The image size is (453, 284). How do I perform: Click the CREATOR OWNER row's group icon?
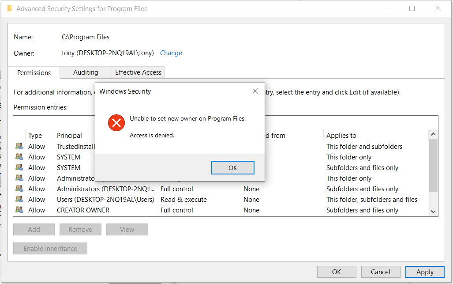tap(19, 210)
